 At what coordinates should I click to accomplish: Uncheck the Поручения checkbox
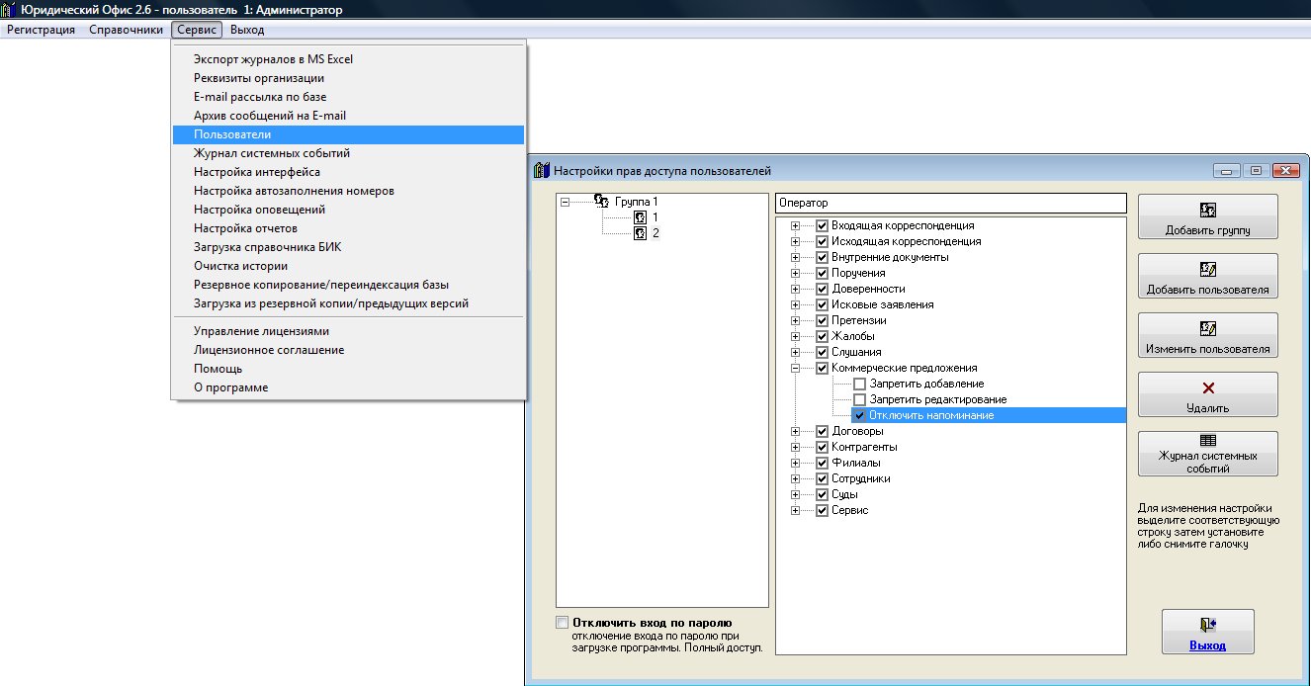[822, 273]
